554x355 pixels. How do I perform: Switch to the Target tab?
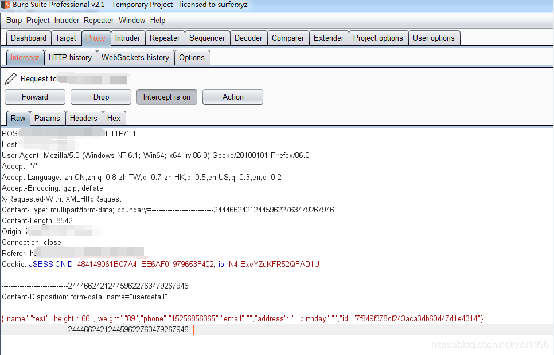coord(66,38)
